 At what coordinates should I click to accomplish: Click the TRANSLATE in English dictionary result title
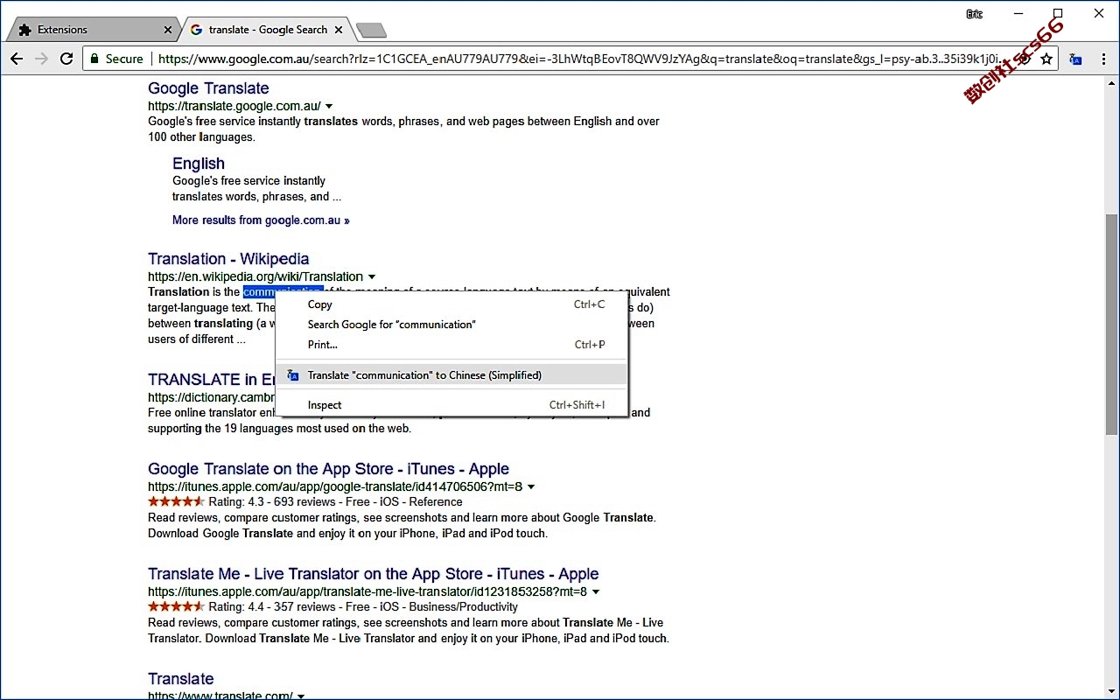(212, 380)
